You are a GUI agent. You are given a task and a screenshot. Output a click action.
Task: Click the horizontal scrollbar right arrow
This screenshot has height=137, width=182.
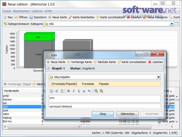point(172,127)
